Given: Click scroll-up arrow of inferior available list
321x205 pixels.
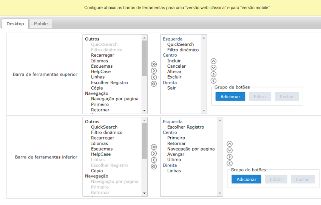Looking at the screenshot, I should (x=144, y=121).
